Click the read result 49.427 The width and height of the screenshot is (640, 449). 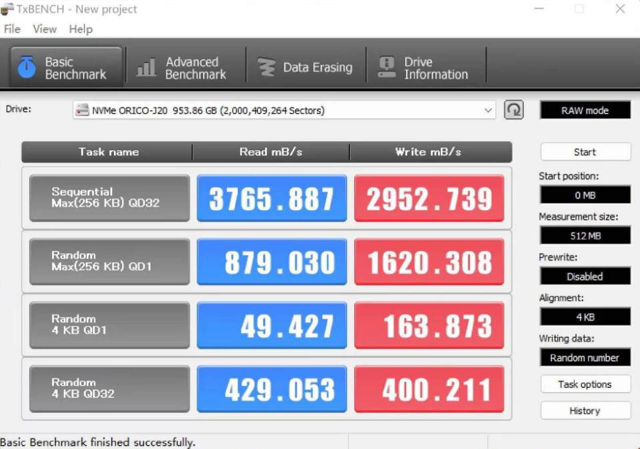pos(272,325)
